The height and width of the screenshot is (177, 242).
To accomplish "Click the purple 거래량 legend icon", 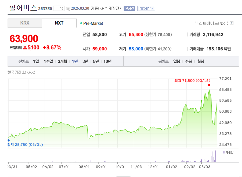I will click(224, 152).
